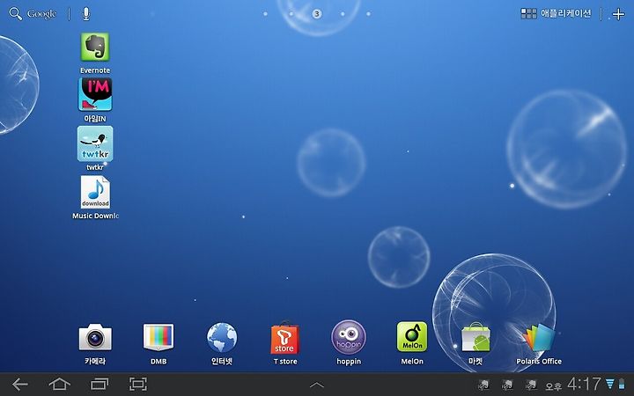This screenshot has width=634, height=396.
Task: Tap the Wi-Fi signal indicator
Action: tap(609, 384)
